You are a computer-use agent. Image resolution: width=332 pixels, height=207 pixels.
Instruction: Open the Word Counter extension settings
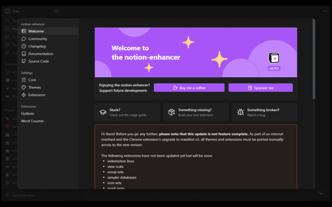tap(32, 121)
